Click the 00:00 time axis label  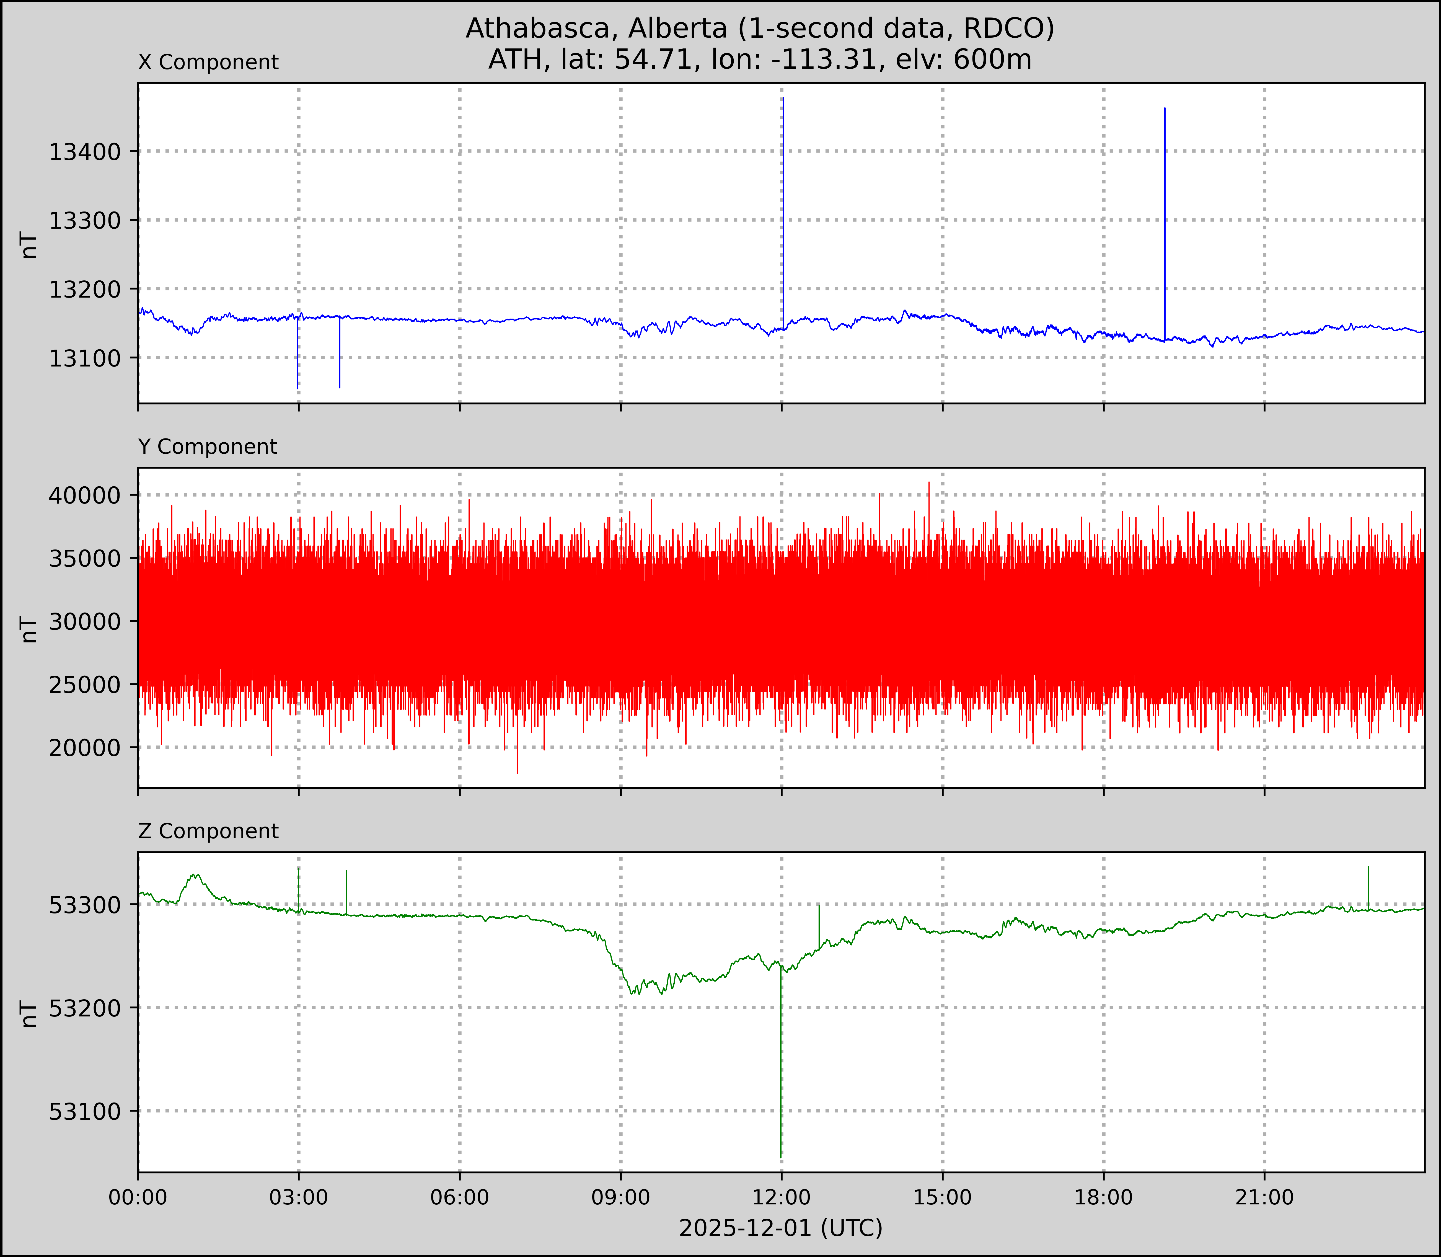[x=138, y=1197]
